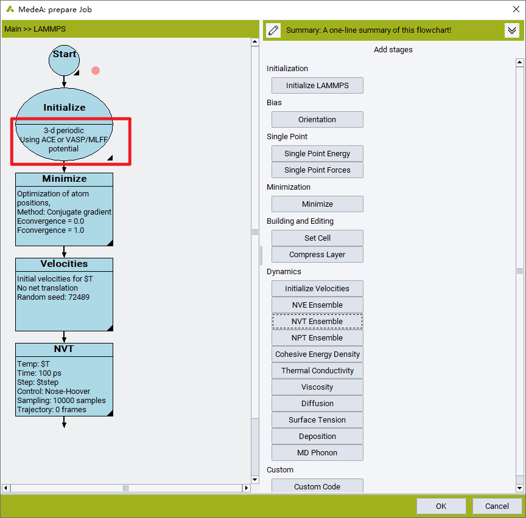Cancel the prepare Job dialog
The image size is (526, 518).
pos(497,506)
